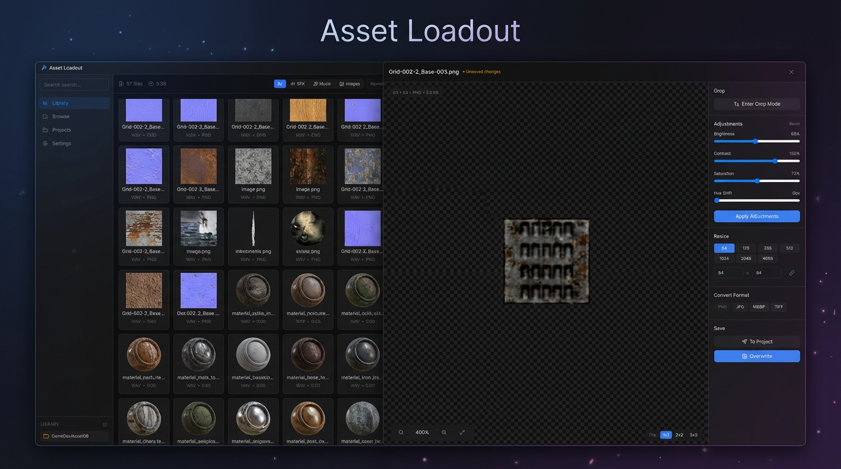The width and height of the screenshot is (841, 469).
Task: Filter assets by Images
Action: click(350, 84)
